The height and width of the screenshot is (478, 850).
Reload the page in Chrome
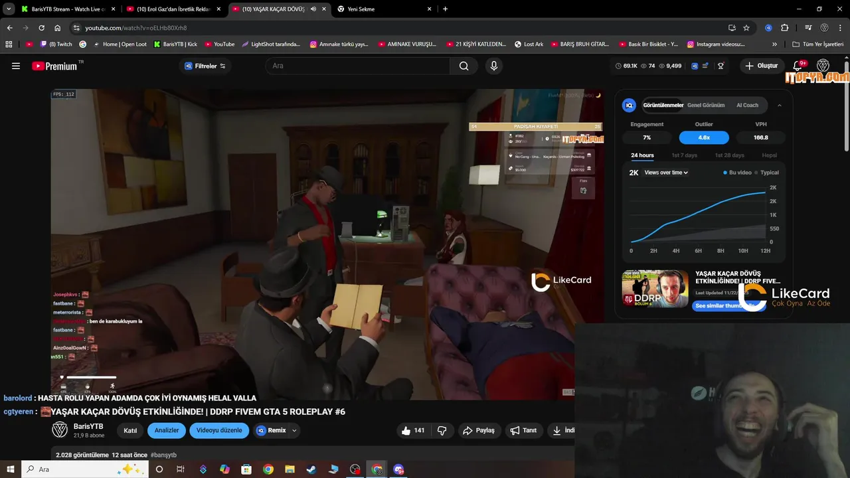pyautogui.click(x=41, y=28)
